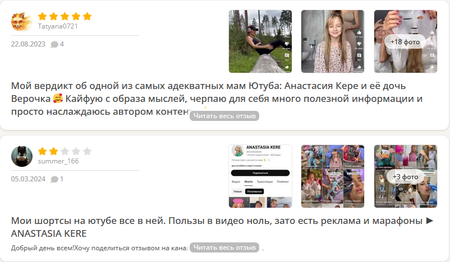This screenshot has height=262, width=450.
Task: Click five-star rating of Tatyana0721 review
Action: 65,16
